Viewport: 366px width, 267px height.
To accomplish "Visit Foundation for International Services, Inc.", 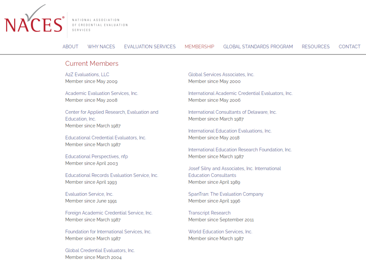I will (108, 232).
